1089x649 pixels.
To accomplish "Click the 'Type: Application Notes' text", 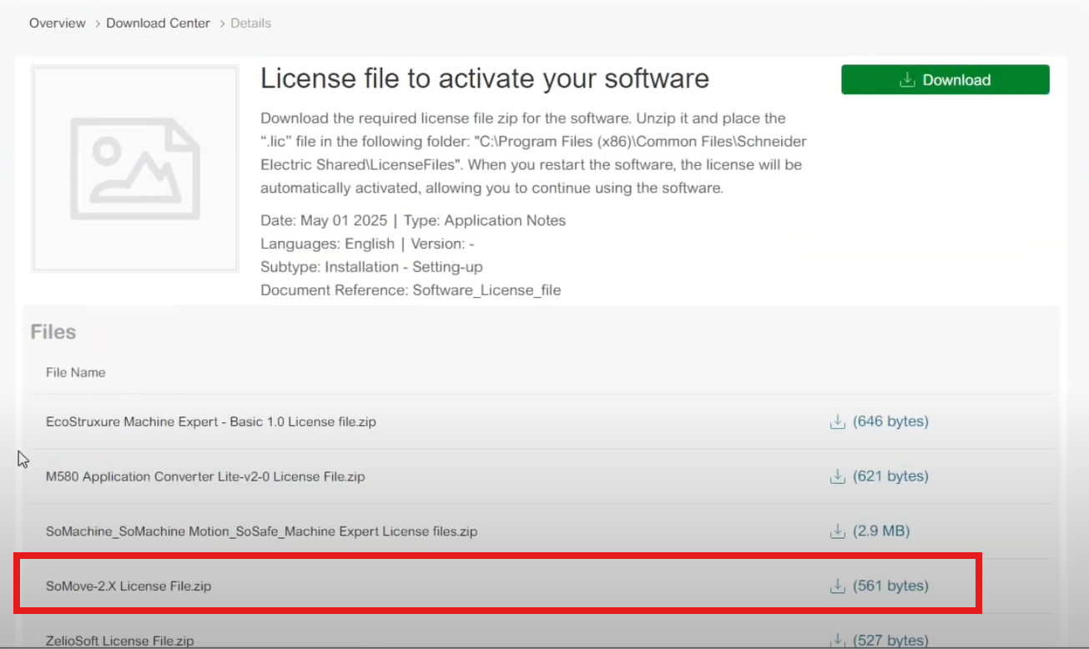I will click(486, 221).
